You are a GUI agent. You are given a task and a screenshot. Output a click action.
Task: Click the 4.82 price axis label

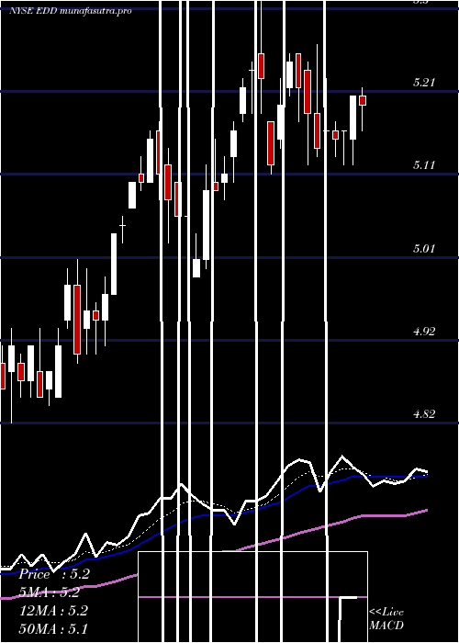pyautogui.click(x=424, y=414)
